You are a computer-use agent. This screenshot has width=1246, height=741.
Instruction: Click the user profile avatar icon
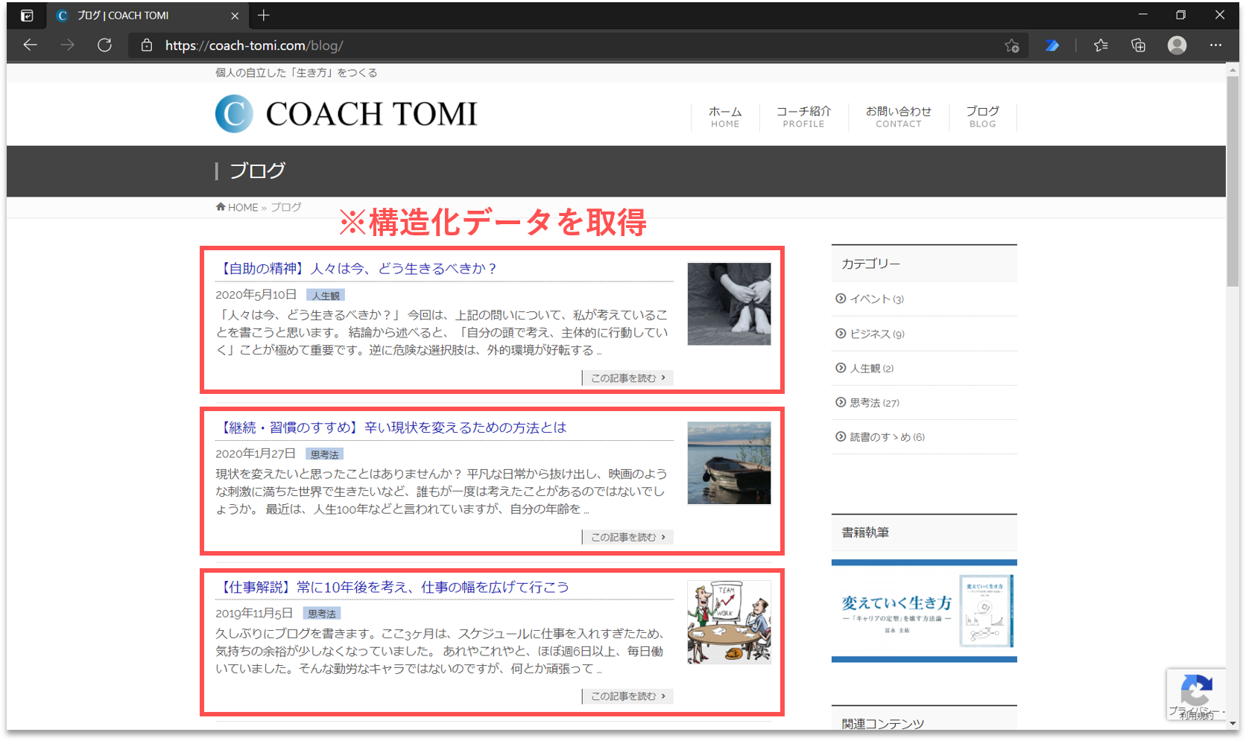coord(1177,45)
